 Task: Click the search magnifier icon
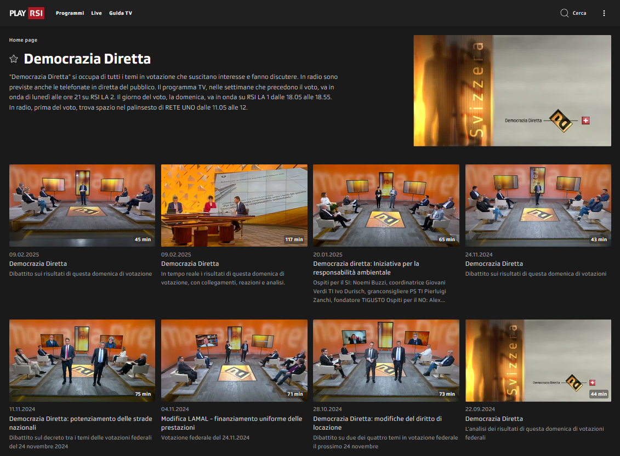click(x=564, y=13)
